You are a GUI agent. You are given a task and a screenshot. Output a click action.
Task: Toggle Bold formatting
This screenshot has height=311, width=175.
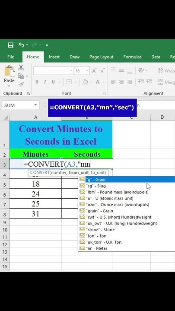[x=37, y=82]
